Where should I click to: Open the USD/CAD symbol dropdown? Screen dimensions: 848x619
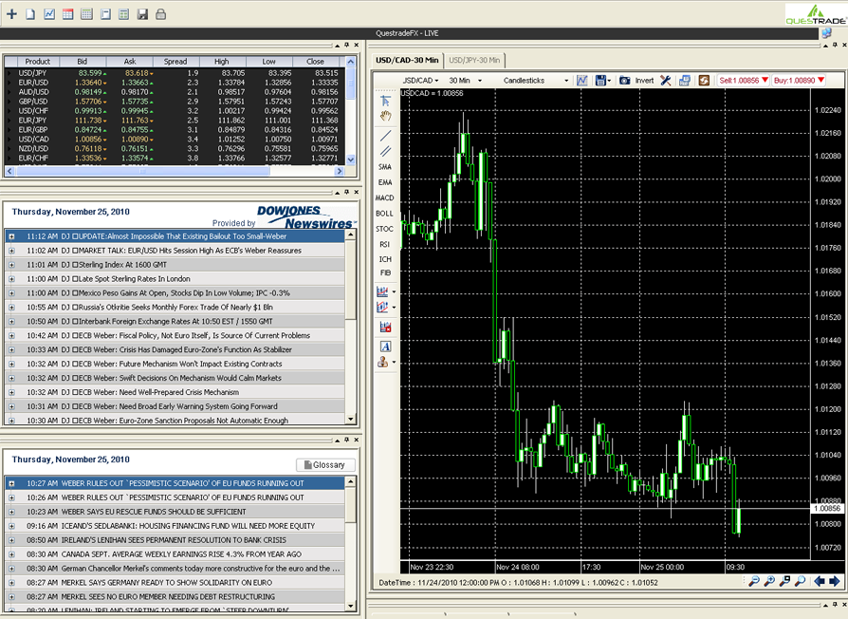(x=420, y=80)
